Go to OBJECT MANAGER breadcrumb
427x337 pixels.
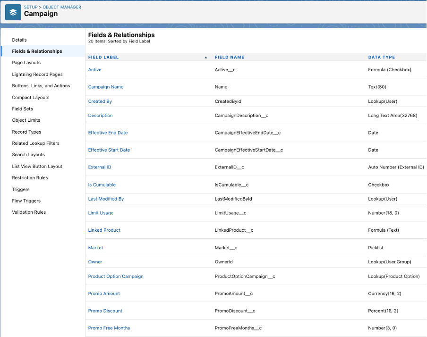62,7
